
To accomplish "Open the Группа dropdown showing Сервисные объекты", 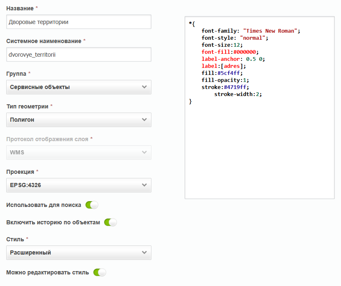I will 79,87.
